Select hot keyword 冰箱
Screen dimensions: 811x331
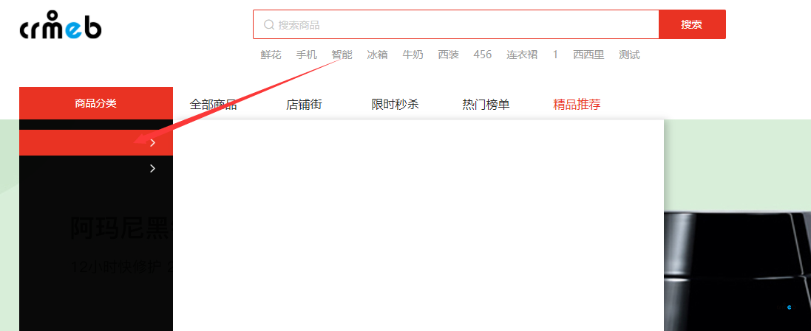pos(378,55)
